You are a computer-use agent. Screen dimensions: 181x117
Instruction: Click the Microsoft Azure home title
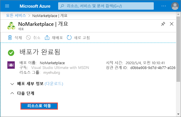point(35,6)
